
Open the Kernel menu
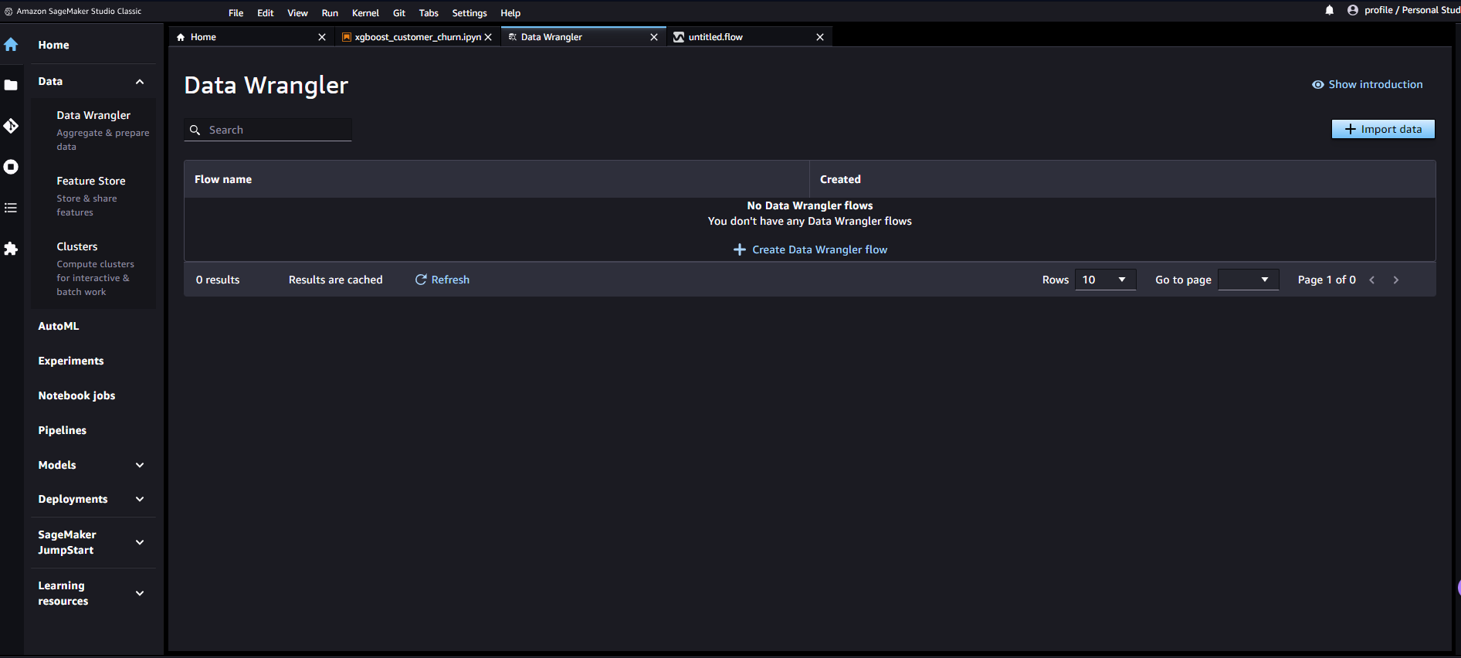click(x=365, y=13)
